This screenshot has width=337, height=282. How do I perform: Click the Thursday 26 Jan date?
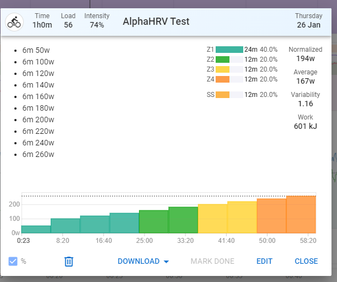(x=309, y=20)
